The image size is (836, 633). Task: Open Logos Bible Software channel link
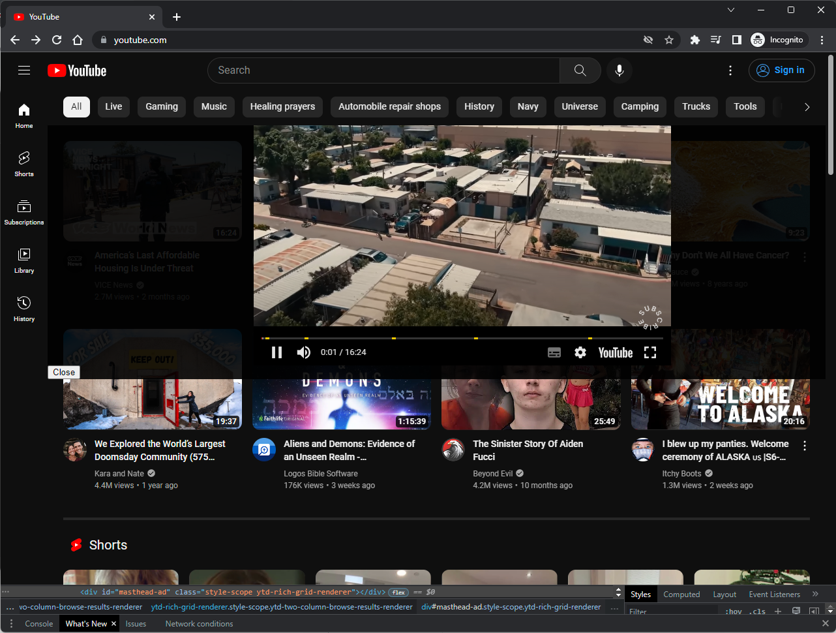[321, 474]
